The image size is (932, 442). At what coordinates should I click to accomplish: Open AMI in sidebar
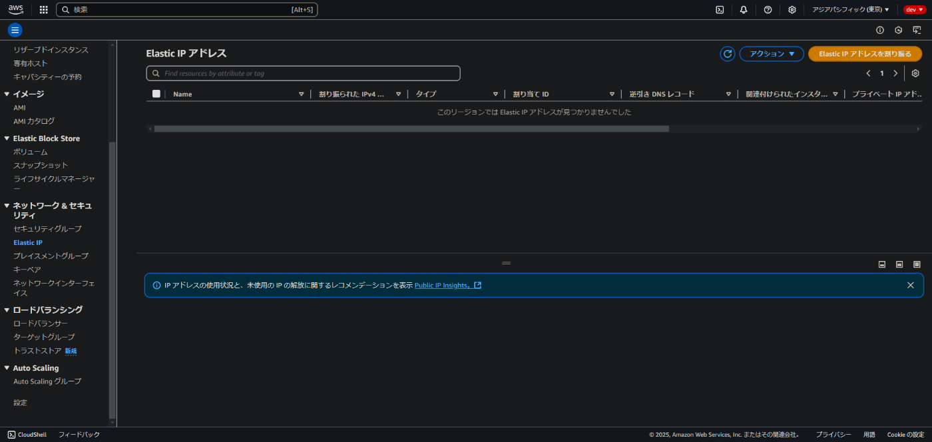point(20,108)
